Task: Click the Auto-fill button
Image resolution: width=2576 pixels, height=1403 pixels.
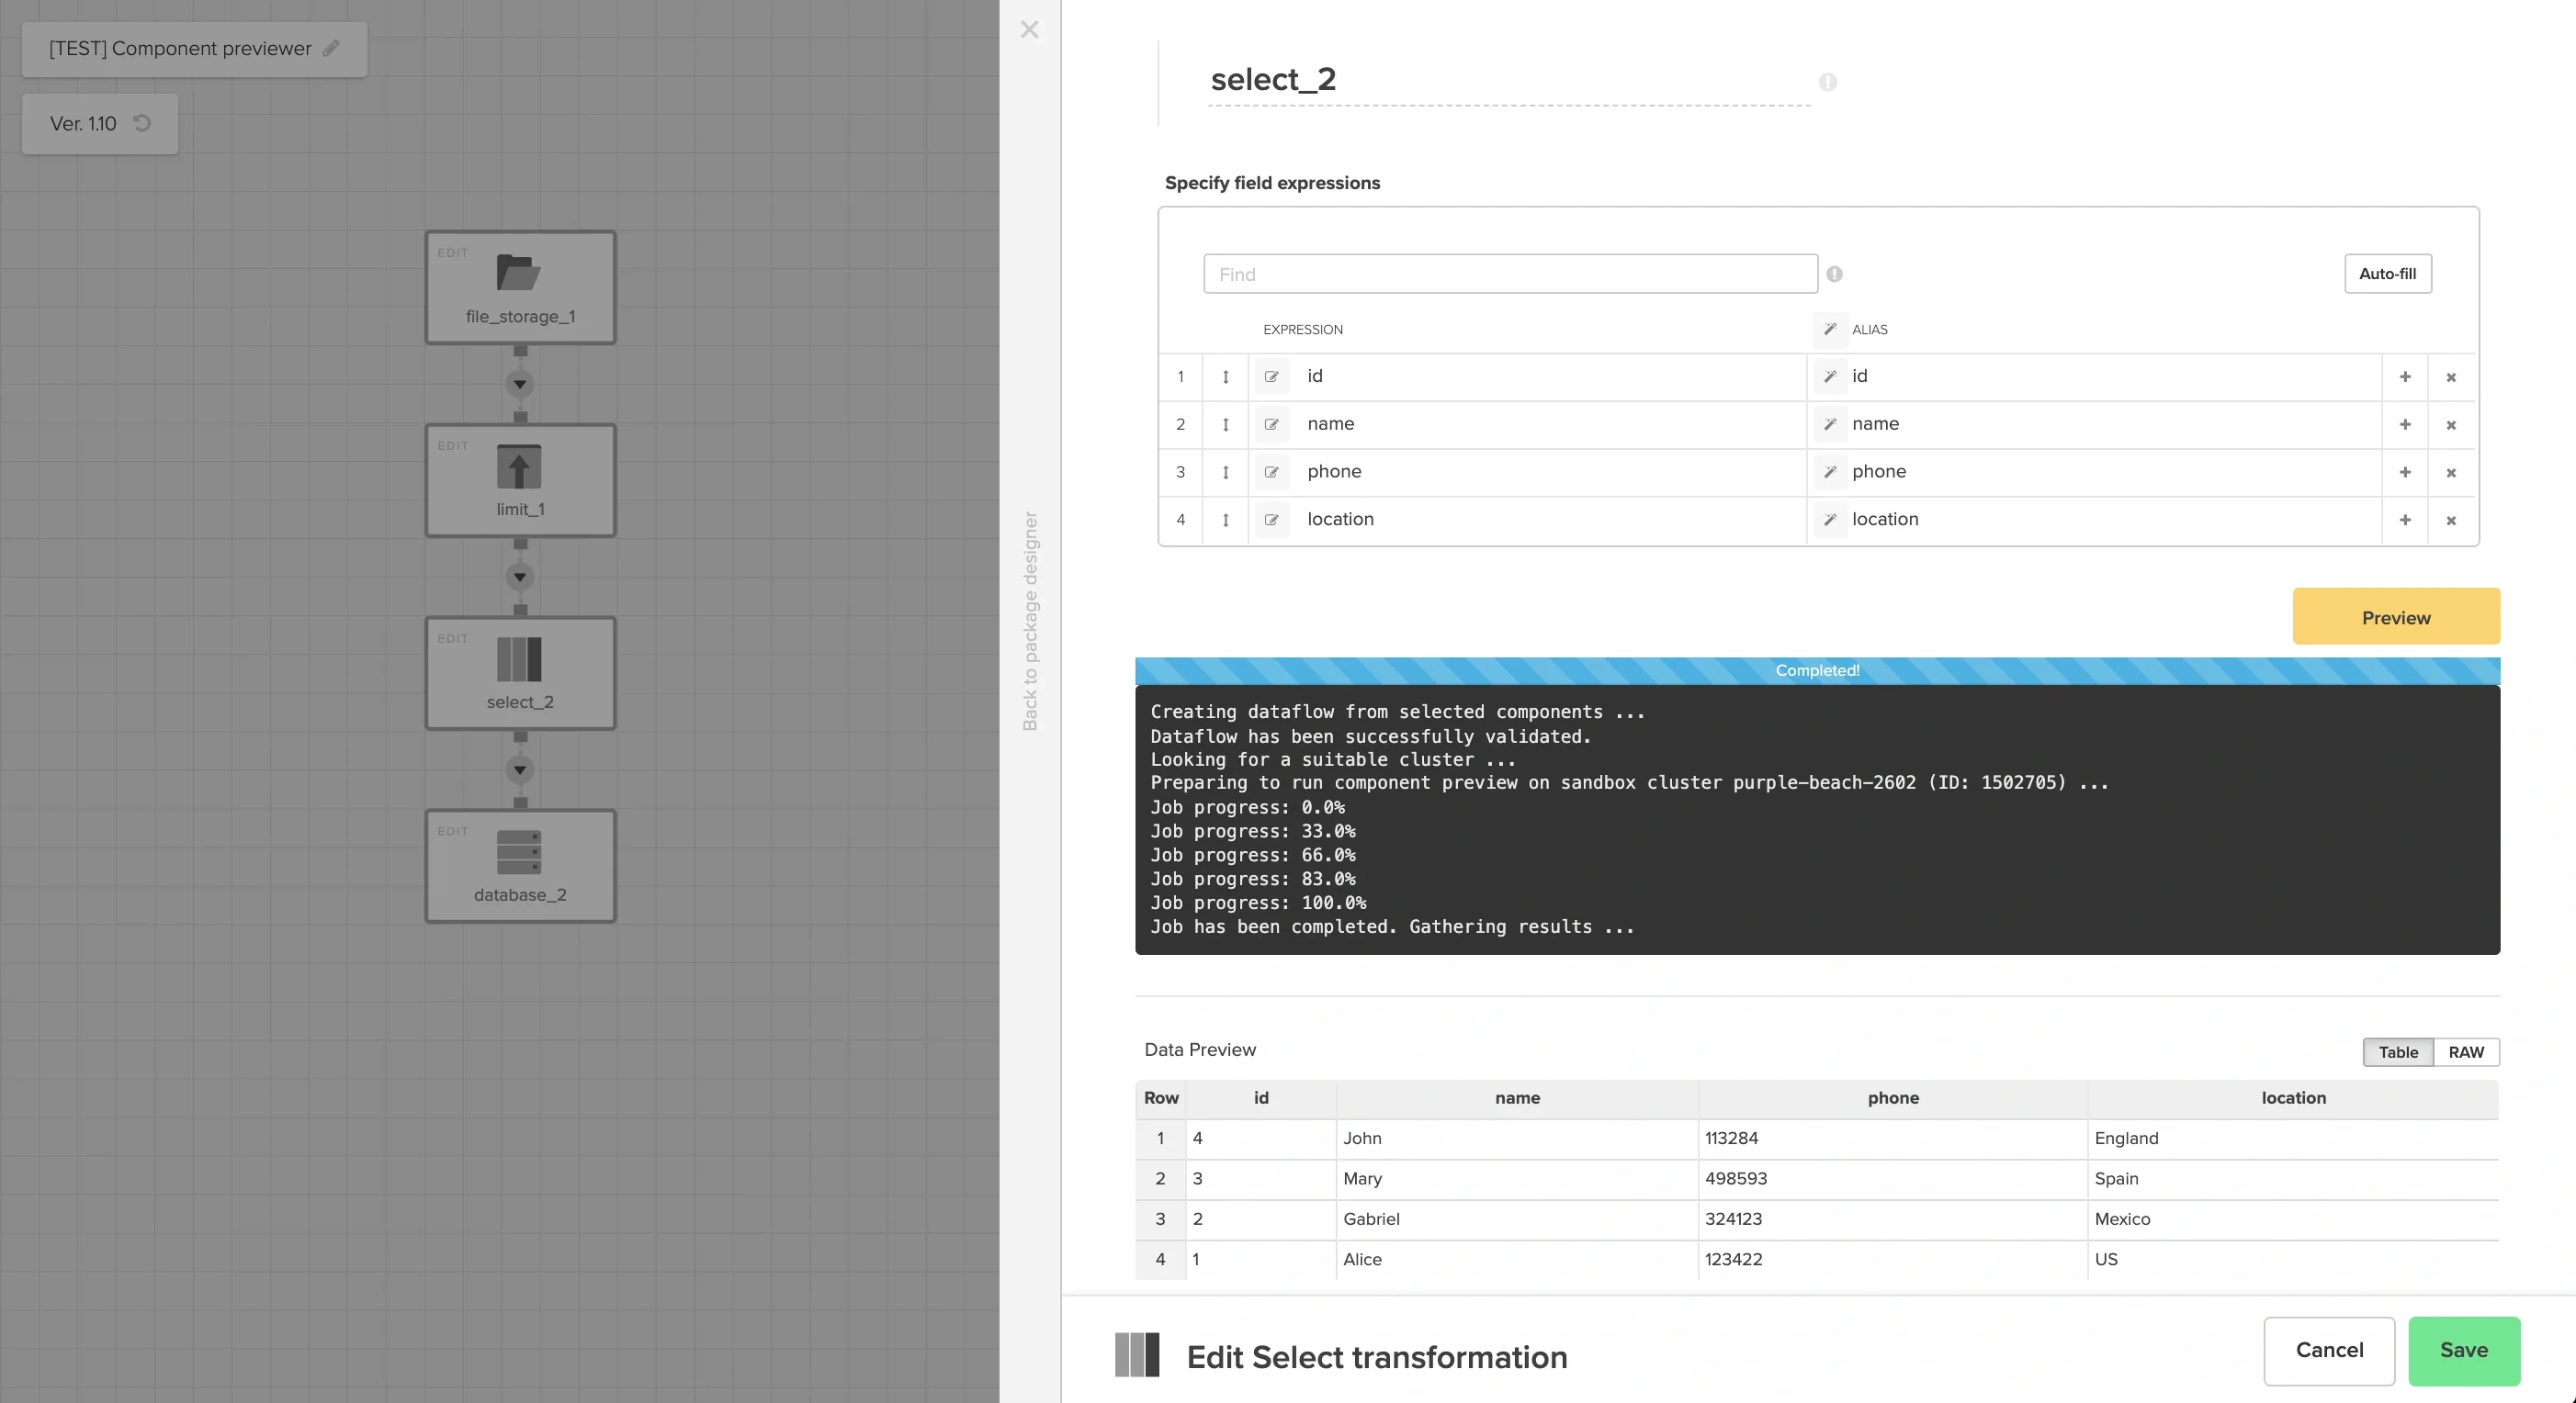Action: coord(2388,274)
